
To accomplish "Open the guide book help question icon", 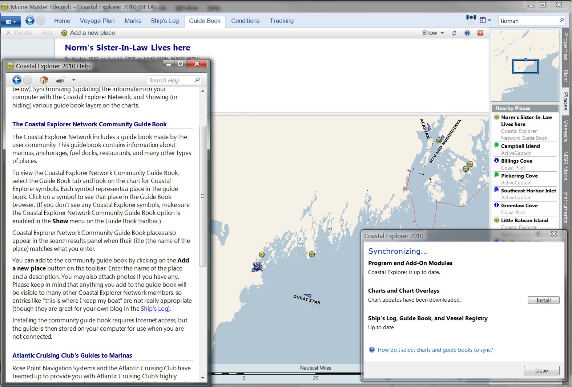I will [467, 33].
